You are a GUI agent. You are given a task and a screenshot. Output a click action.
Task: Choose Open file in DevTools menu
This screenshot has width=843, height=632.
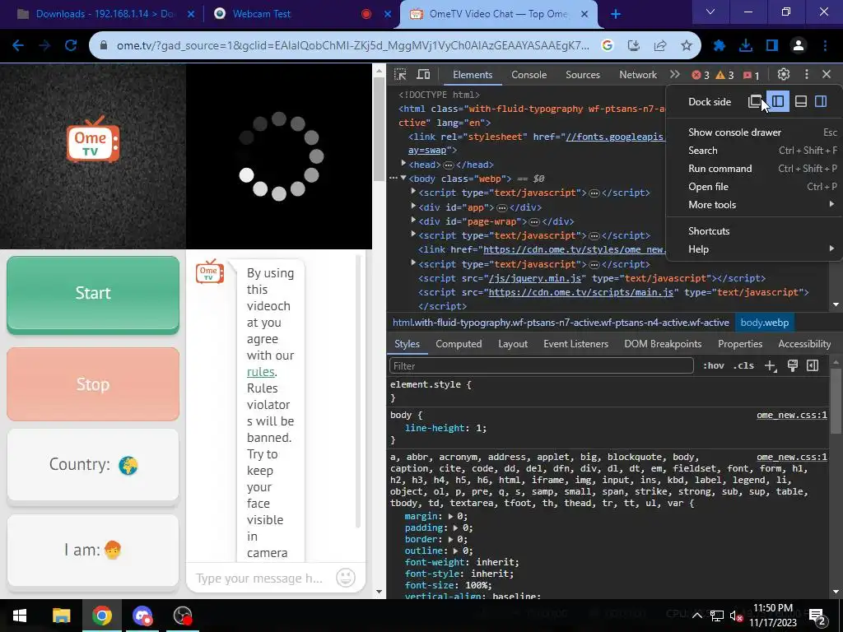[754, 187]
